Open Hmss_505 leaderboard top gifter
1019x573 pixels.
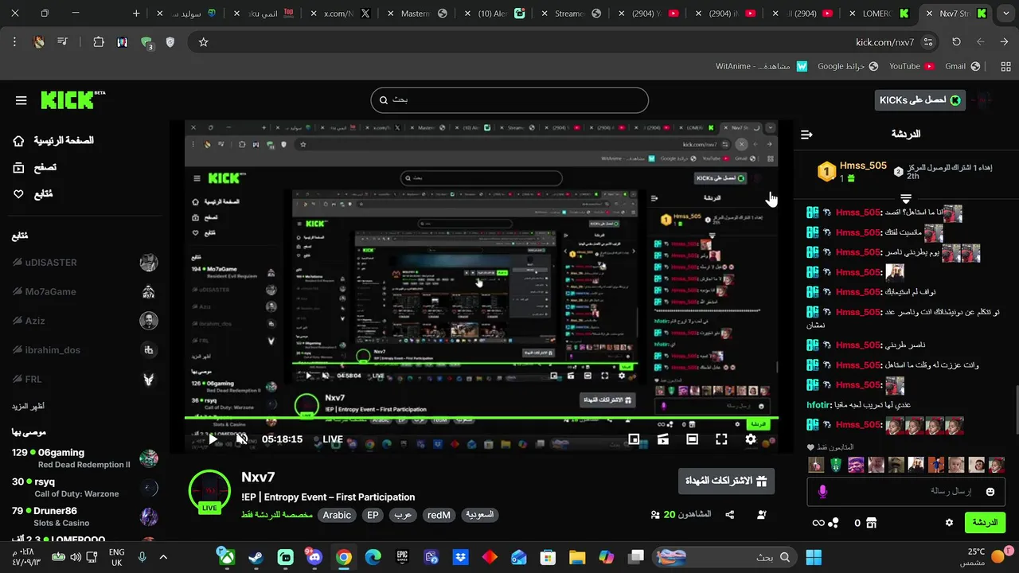point(863,166)
